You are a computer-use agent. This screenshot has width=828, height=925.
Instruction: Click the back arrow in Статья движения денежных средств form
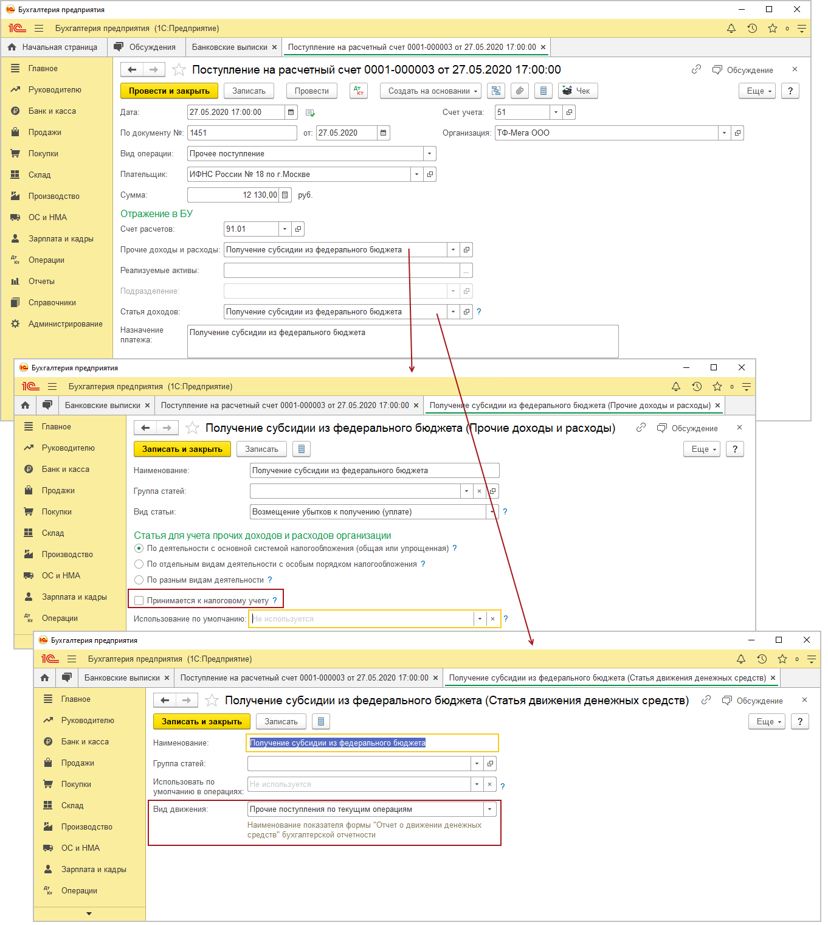[165, 701]
